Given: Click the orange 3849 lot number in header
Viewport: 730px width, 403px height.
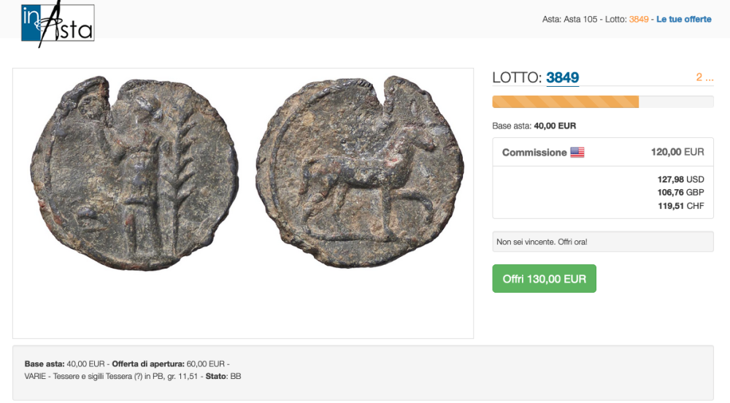Looking at the screenshot, I should (639, 19).
